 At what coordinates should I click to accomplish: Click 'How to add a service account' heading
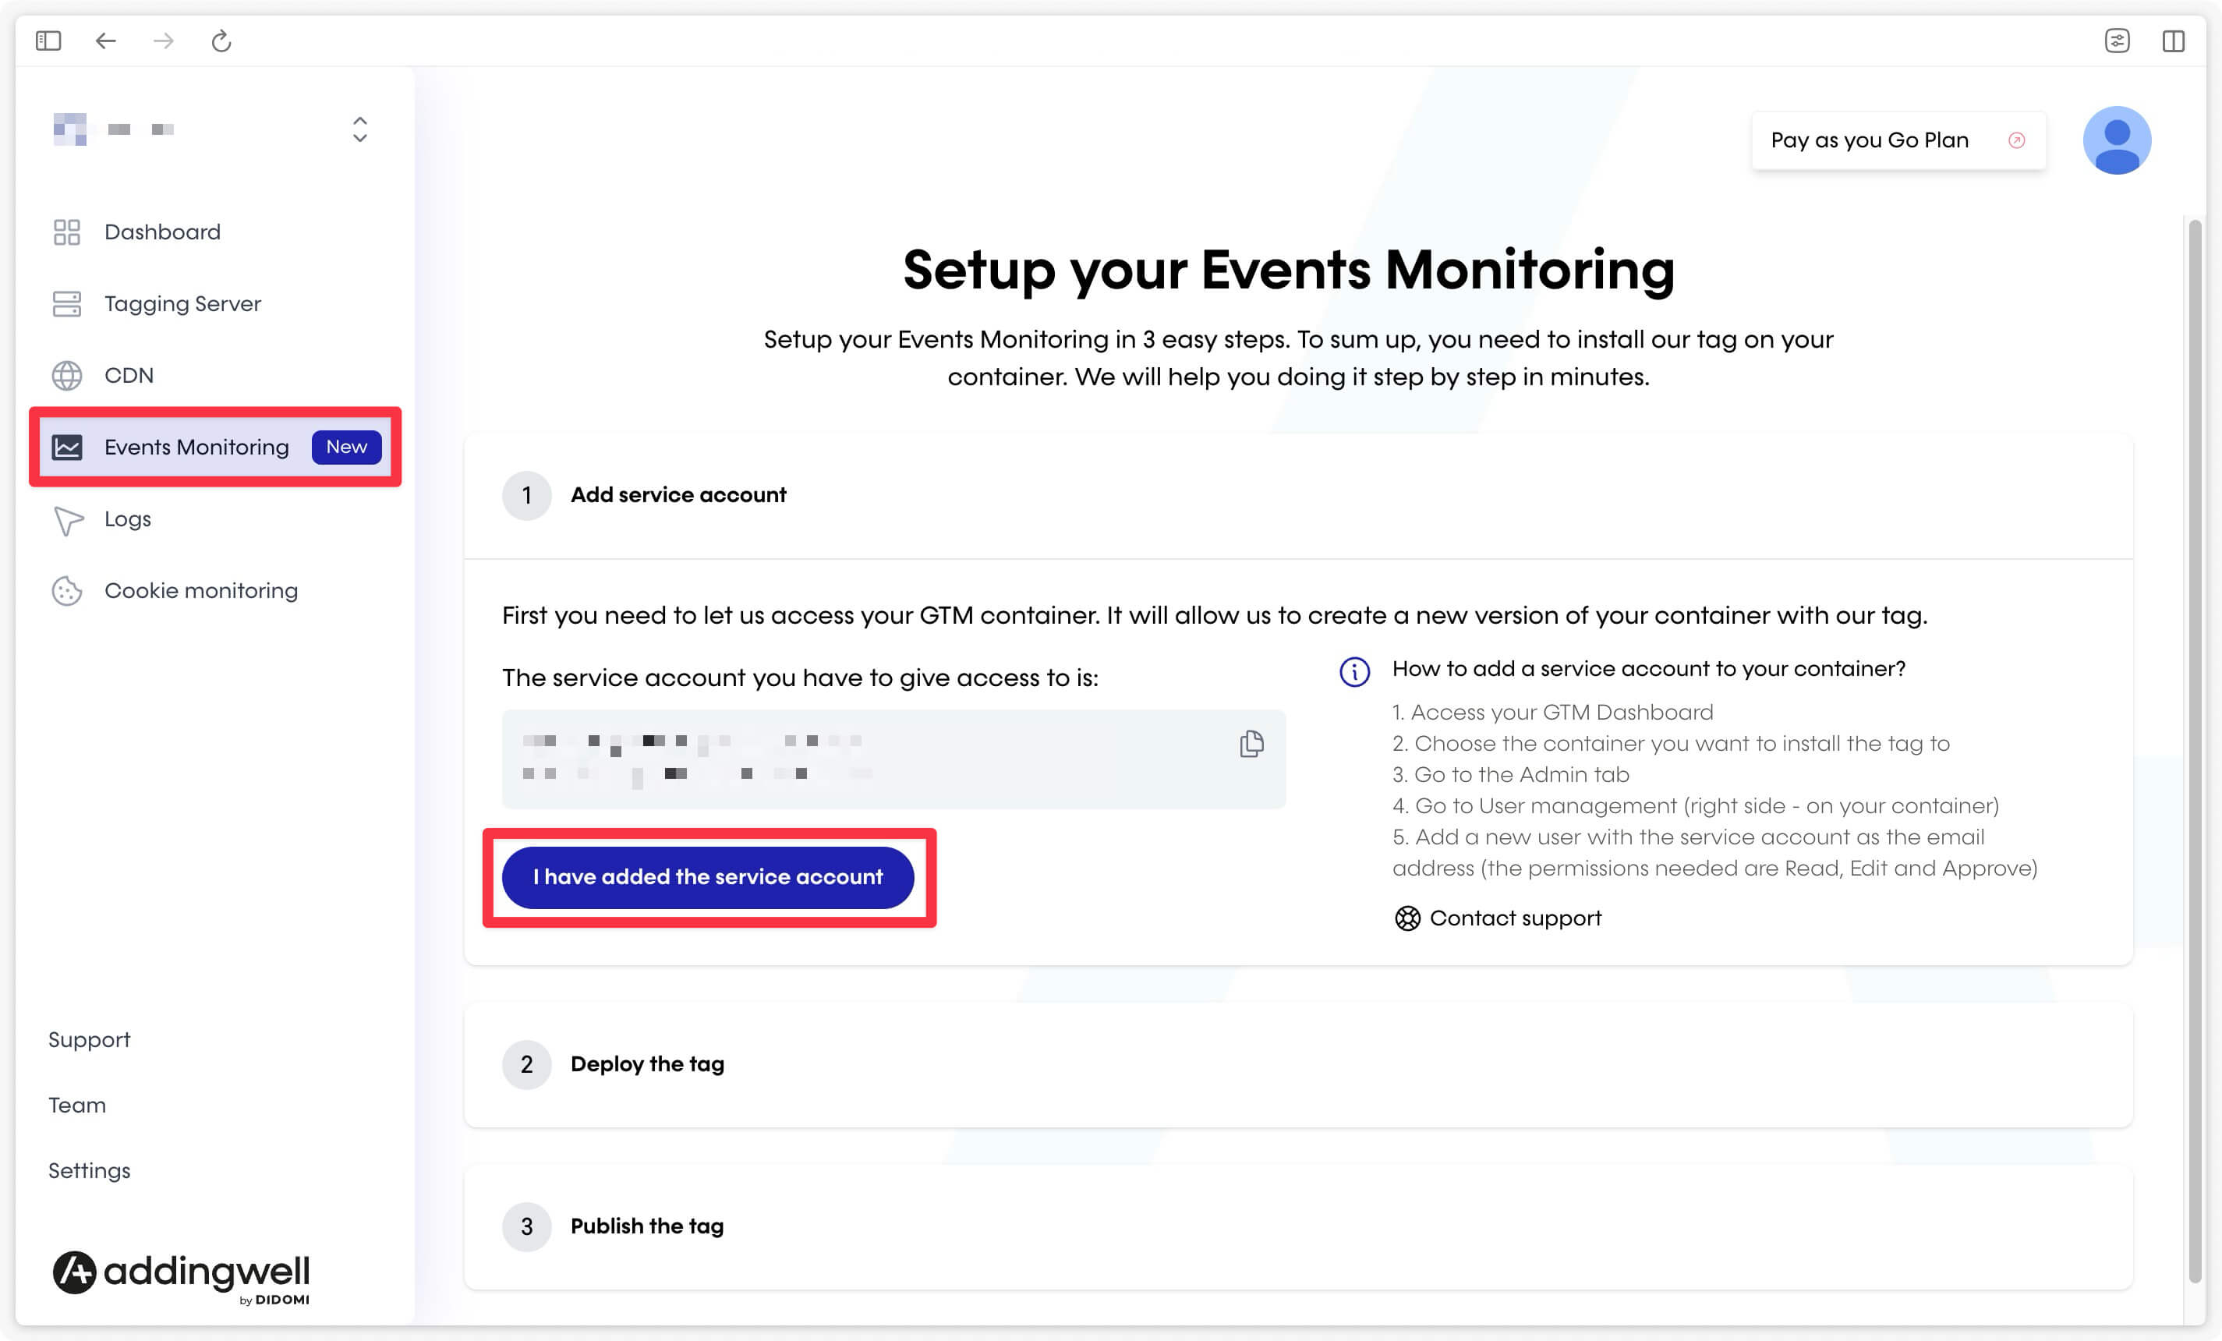click(x=1648, y=668)
